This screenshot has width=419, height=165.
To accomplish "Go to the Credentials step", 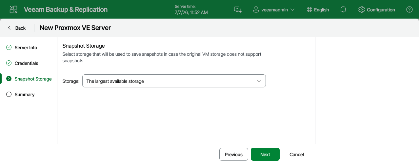I will click(27, 63).
